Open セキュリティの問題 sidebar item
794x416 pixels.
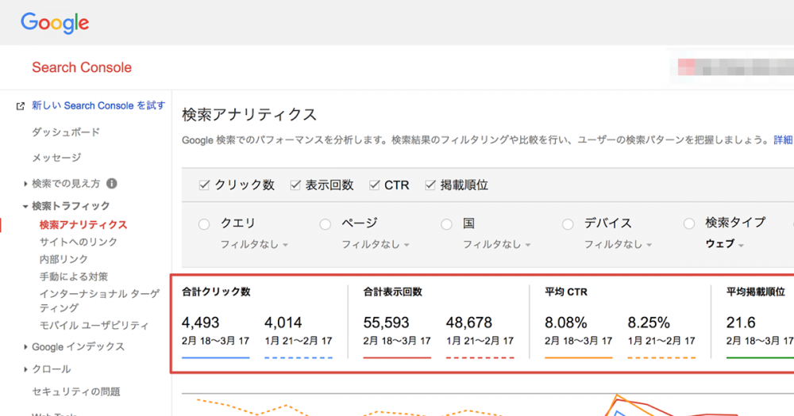point(76,391)
